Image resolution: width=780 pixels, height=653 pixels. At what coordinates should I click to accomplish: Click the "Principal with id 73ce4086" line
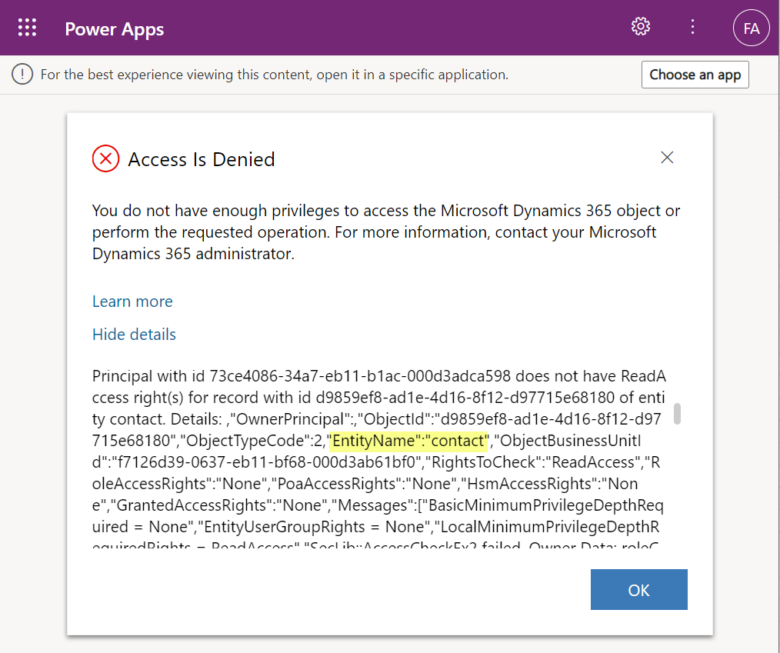379,376
